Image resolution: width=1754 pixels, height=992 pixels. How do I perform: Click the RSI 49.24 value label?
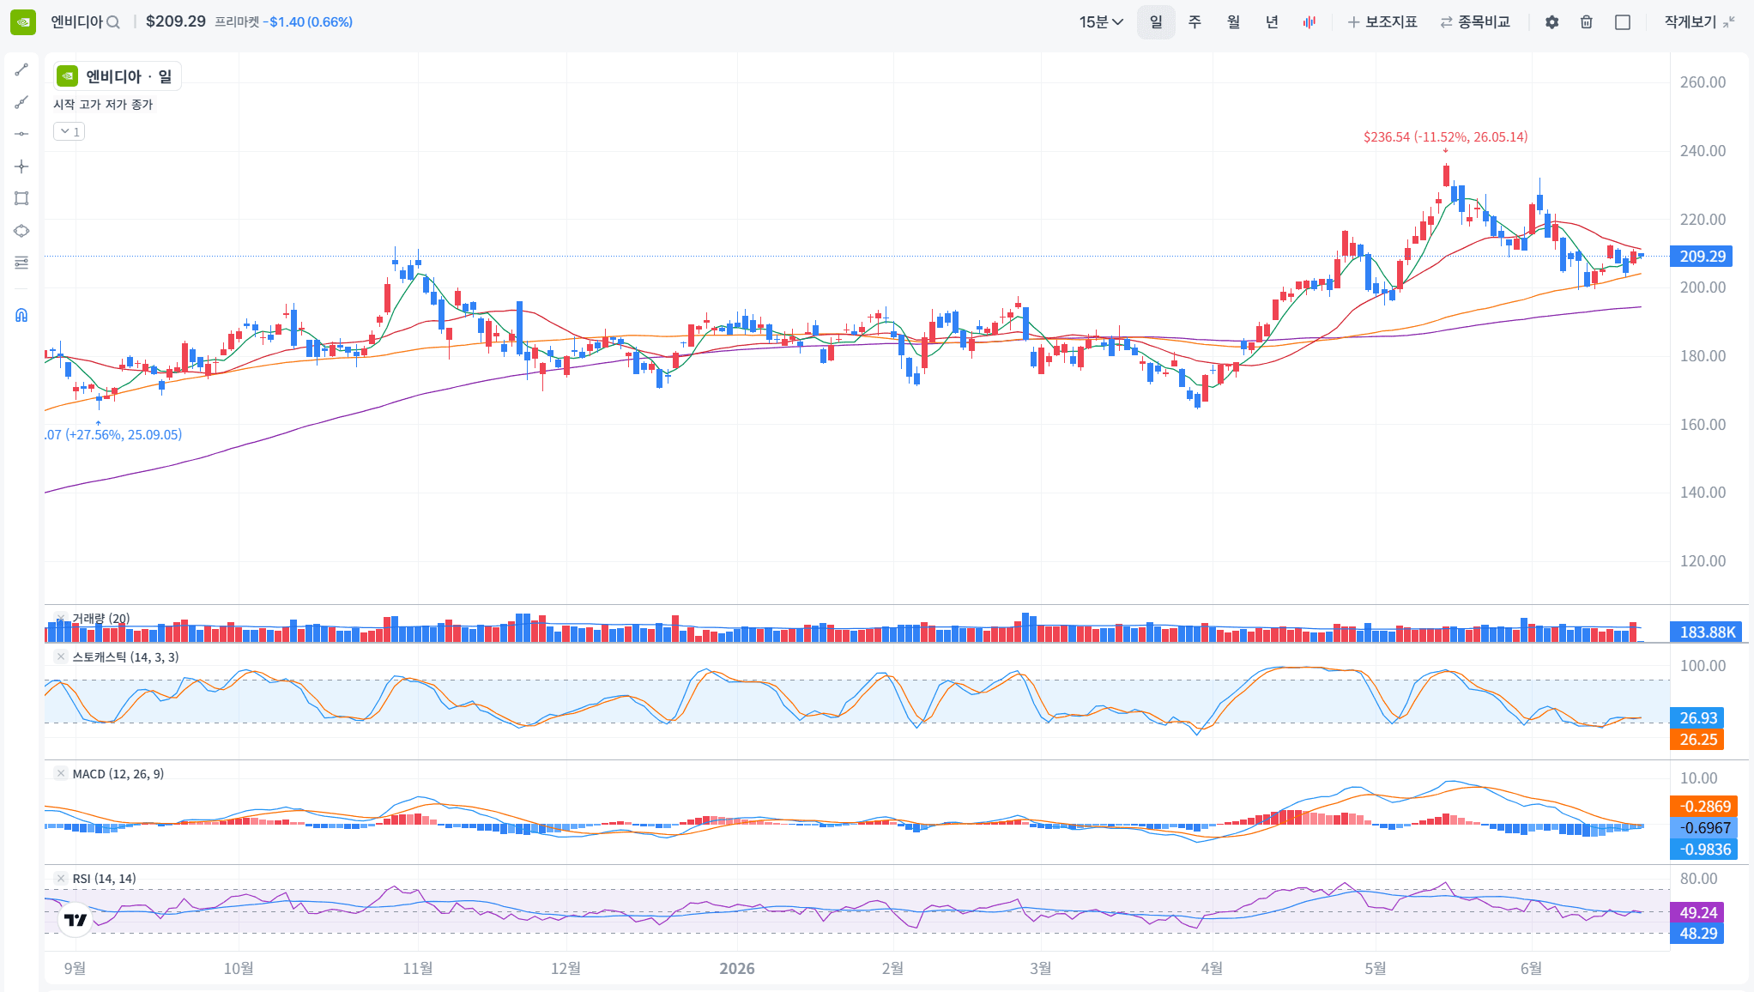tap(1697, 912)
